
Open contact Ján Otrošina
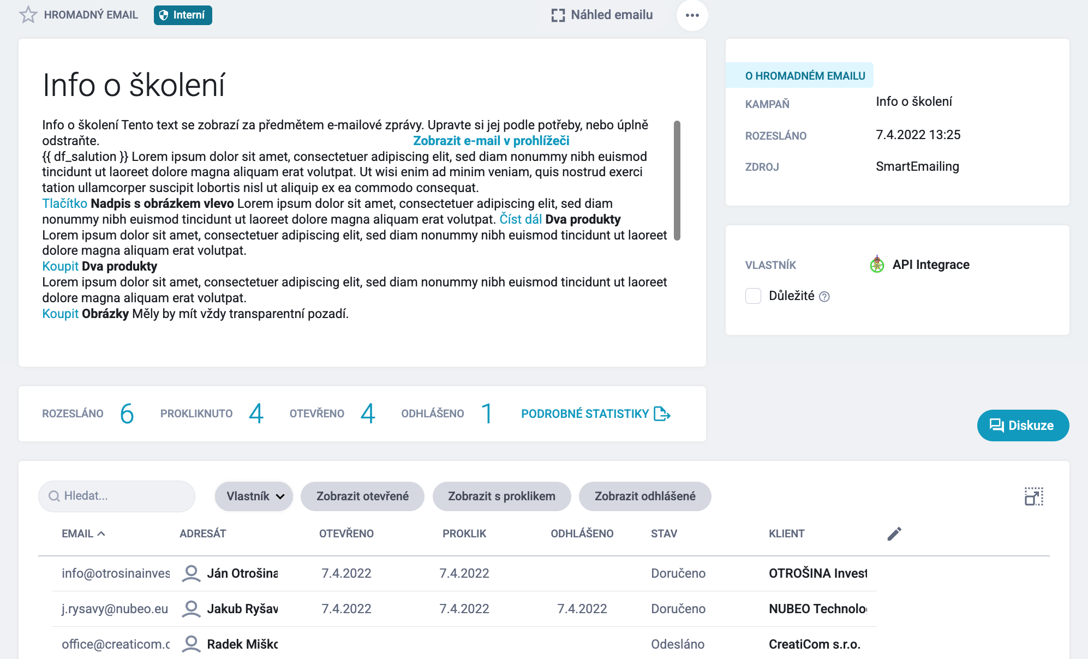tap(242, 573)
